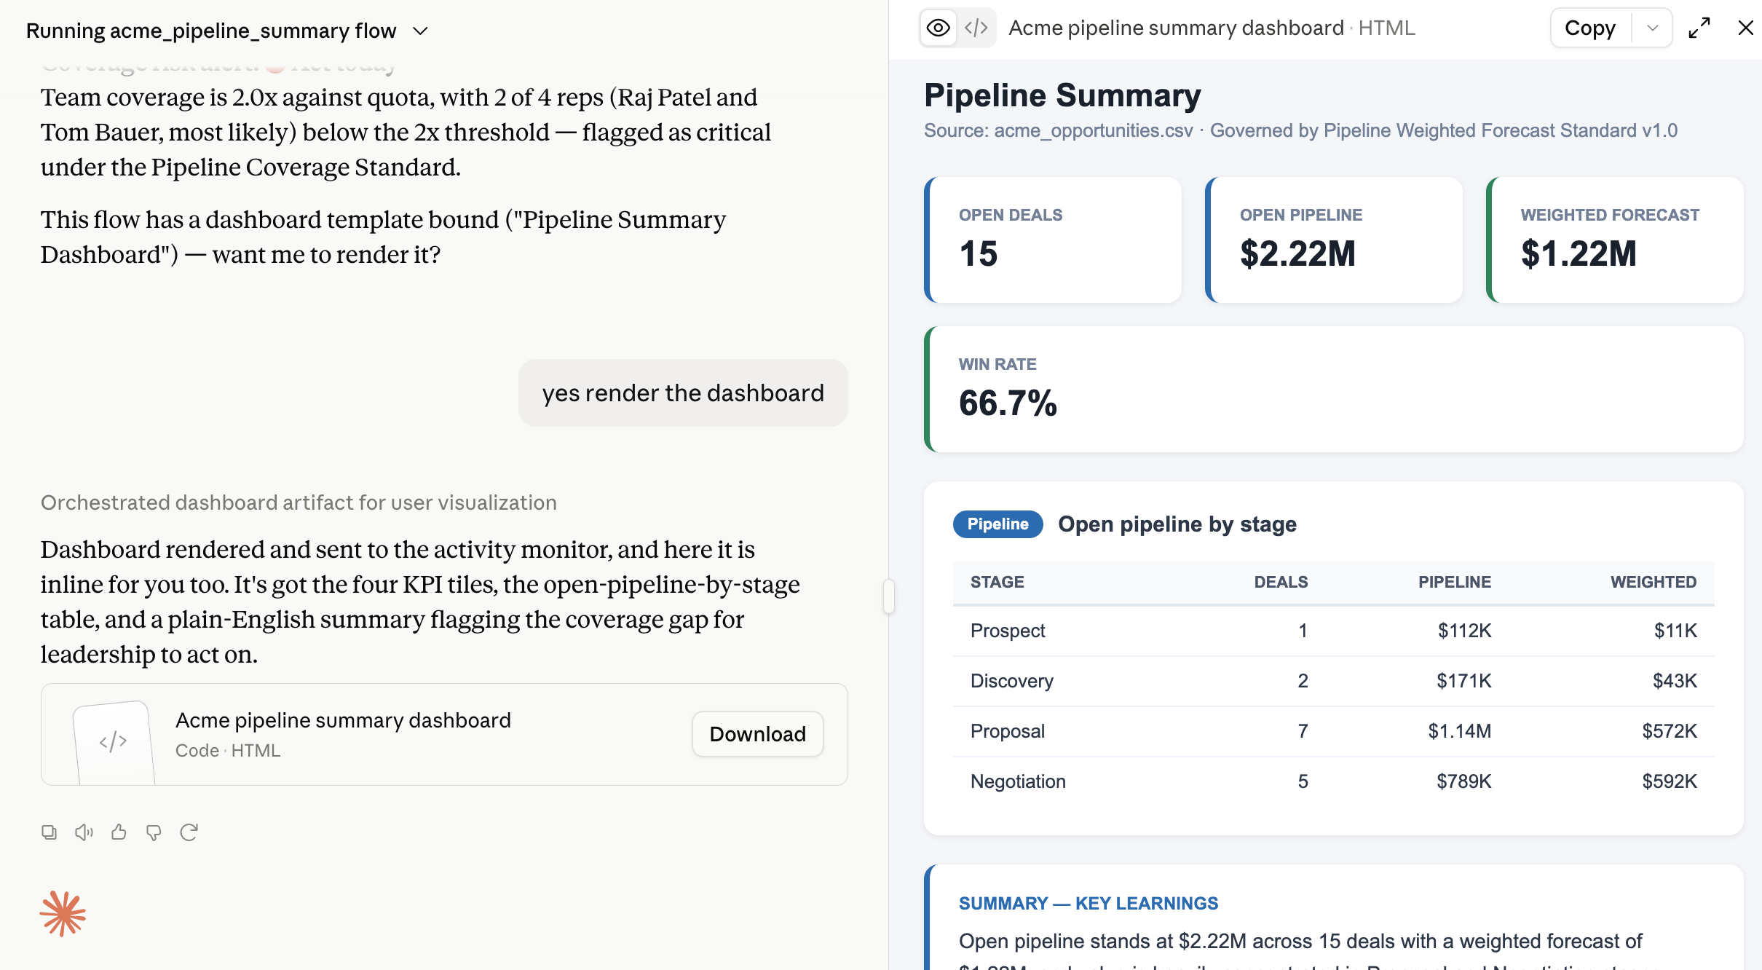The width and height of the screenshot is (1762, 970).
Task: Click the Open Deals KPI tile
Action: point(1053,240)
